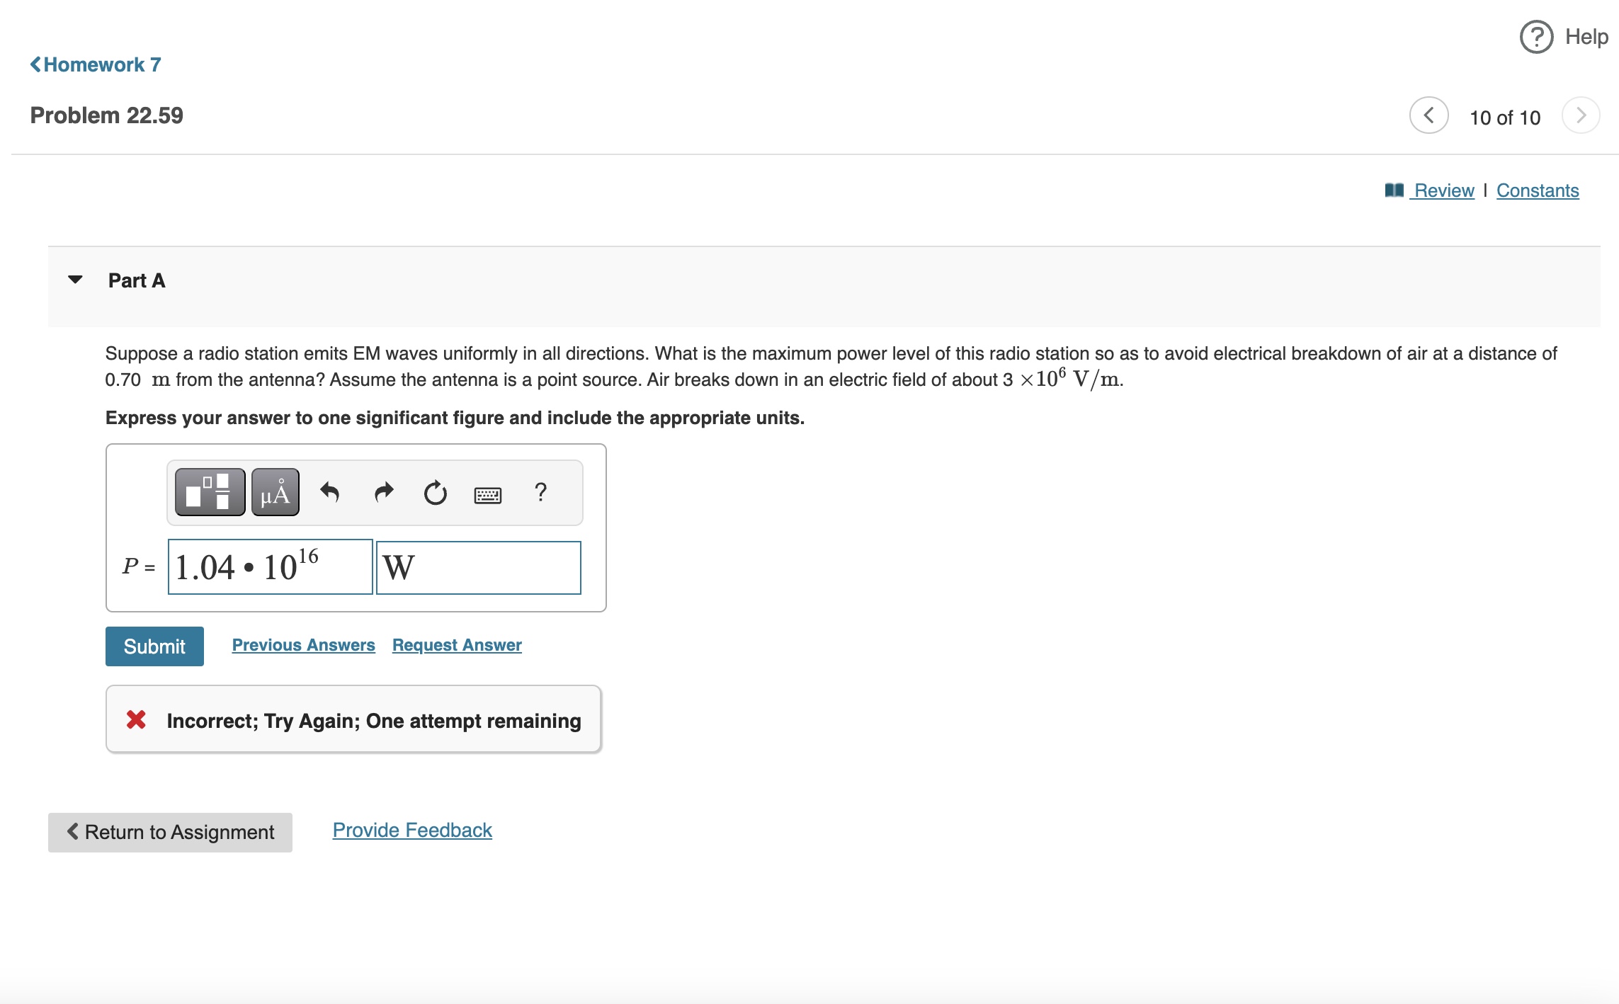Open the Help circle icon
The height and width of the screenshot is (1004, 1619).
pos(1536,37)
